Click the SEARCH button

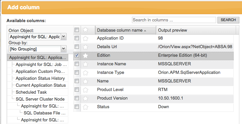click(x=228, y=20)
